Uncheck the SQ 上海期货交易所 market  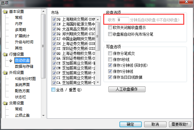(x=54, y=19)
